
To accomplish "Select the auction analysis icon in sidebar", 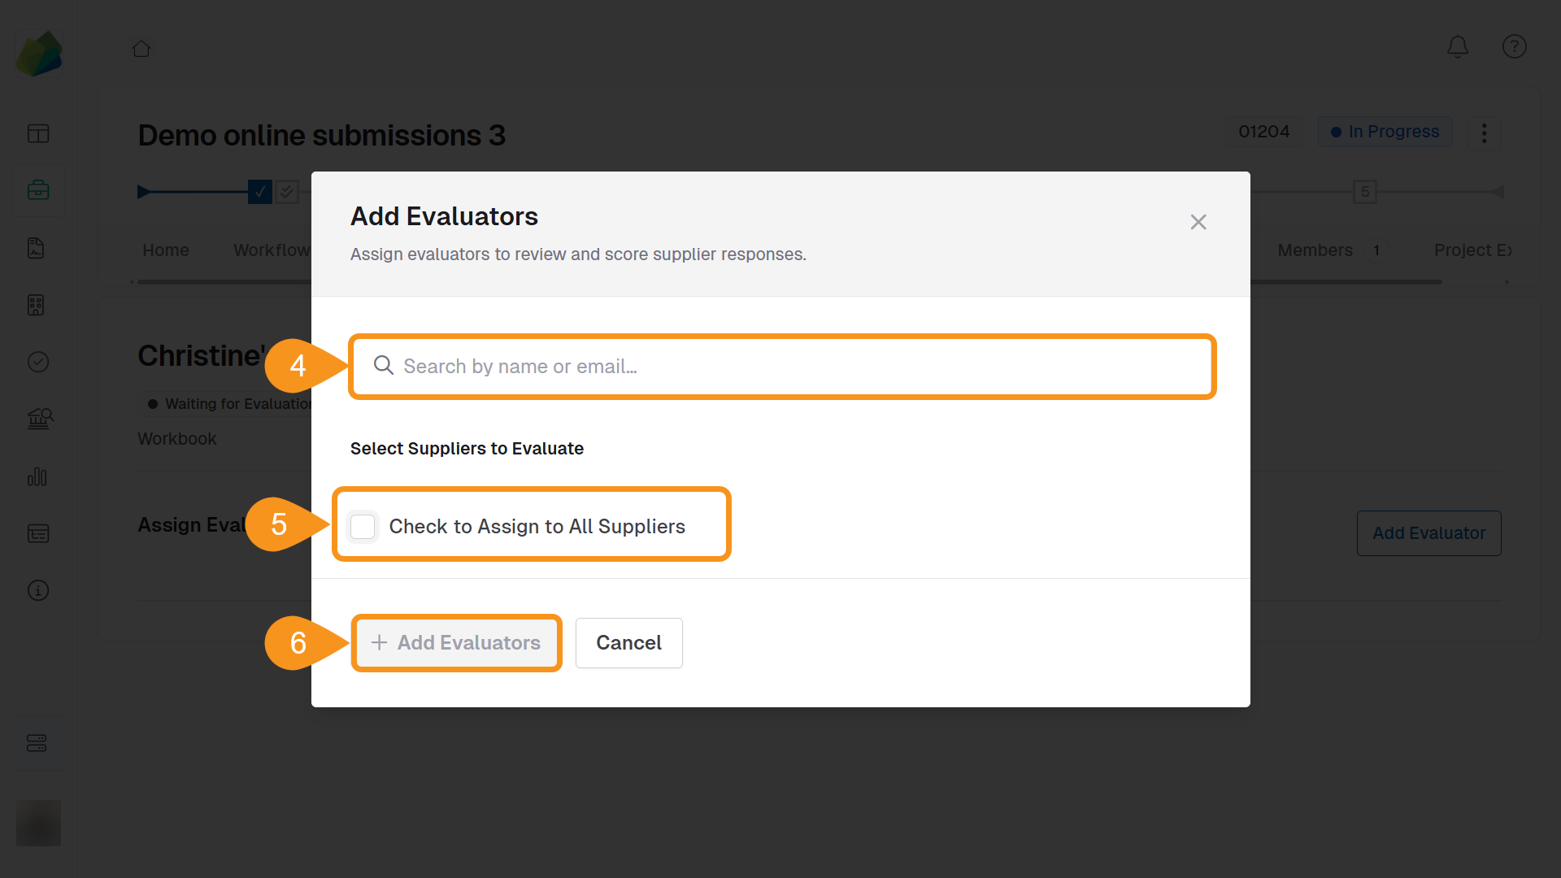I will [40, 419].
